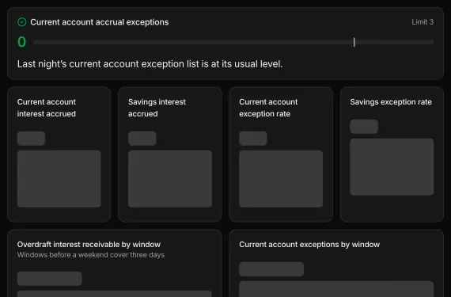Screen dimensions: 451x297
Task: Click 'Overdraft interest receivable by window' heading
Action: (89, 245)
